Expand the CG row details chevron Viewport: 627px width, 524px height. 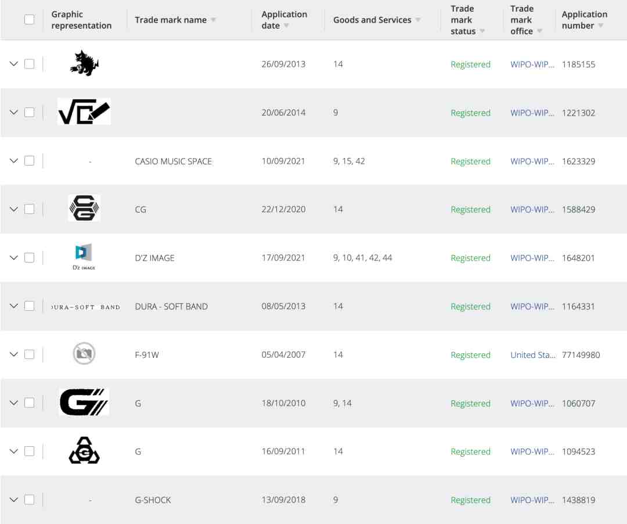[x=13, y=209]
